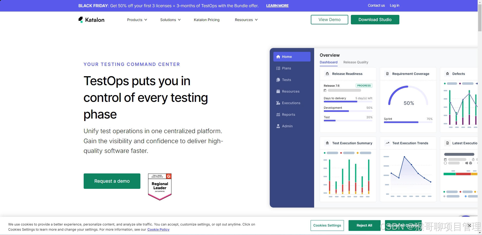Click the Reports chart icon
Screen dimensions: 482x235
click(x=278, y=114)
